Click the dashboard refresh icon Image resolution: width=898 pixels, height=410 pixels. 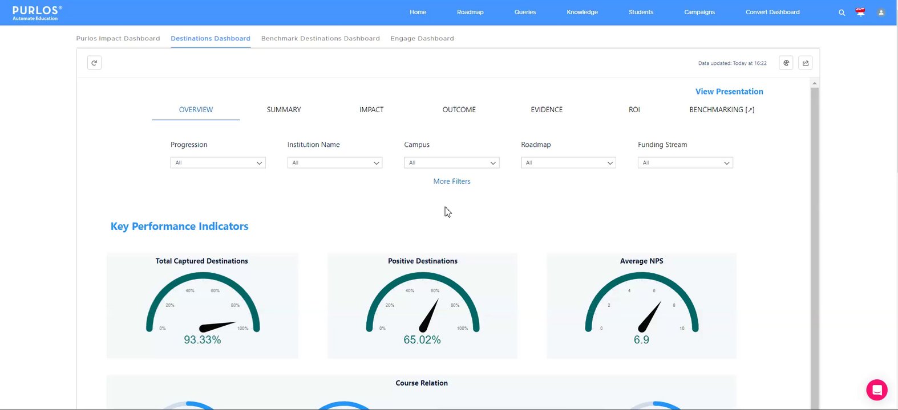click(95, 63)
